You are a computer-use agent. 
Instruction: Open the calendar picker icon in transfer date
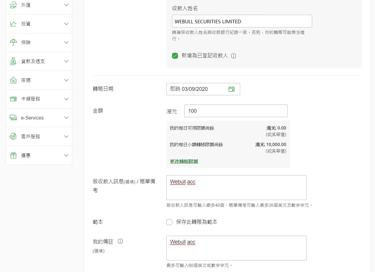pos(232,89)
